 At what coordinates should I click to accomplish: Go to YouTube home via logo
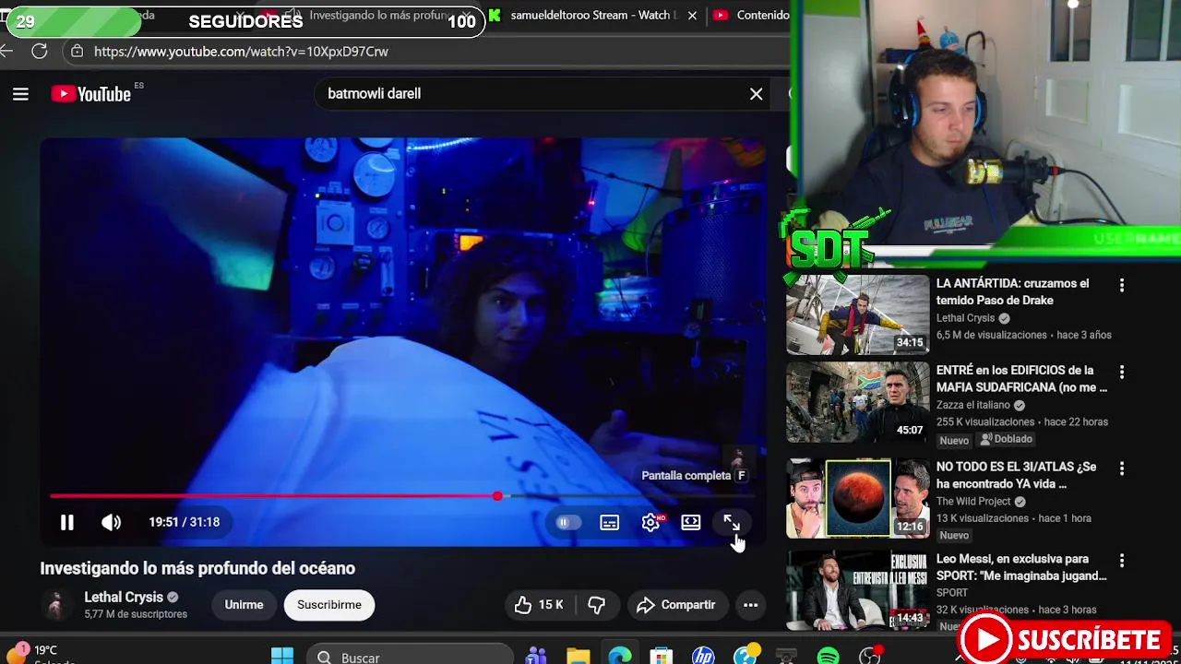tap(91, 93)
